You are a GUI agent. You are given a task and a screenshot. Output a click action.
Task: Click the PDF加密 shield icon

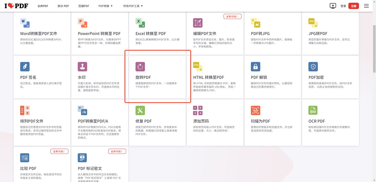pyautogui.click(x=313, y=67)
